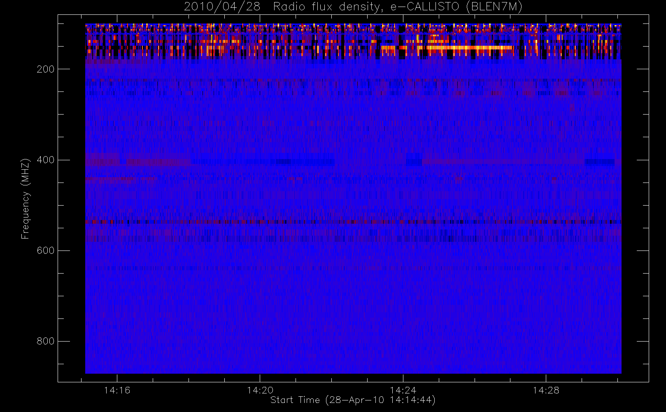Viewport: 666px width, 412px height.
Task: Click the plot title "2010/04/28 Radio flux density, e-CALLISTO (BLEN7M)"
Action: pyautogui.click(x=353, y=7)
